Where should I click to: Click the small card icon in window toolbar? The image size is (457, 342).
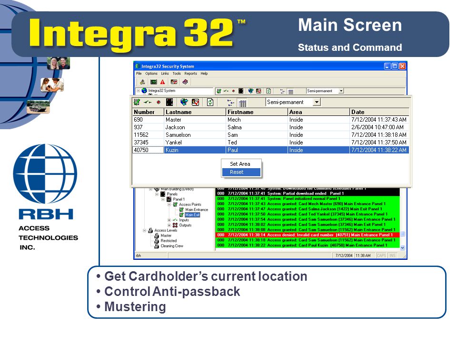click(258, 91)
